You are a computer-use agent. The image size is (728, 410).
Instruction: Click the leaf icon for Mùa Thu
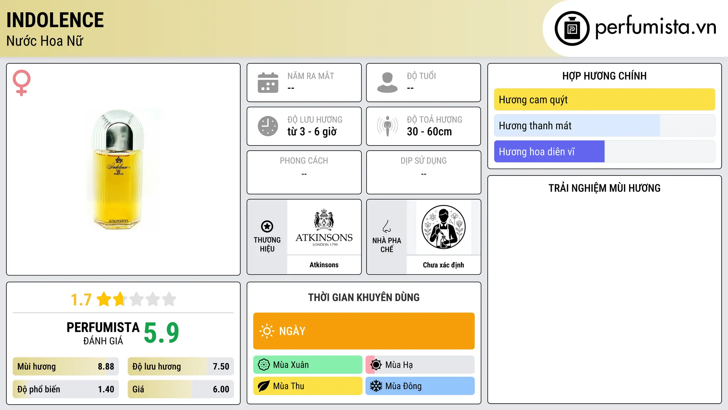click(264, 386)
